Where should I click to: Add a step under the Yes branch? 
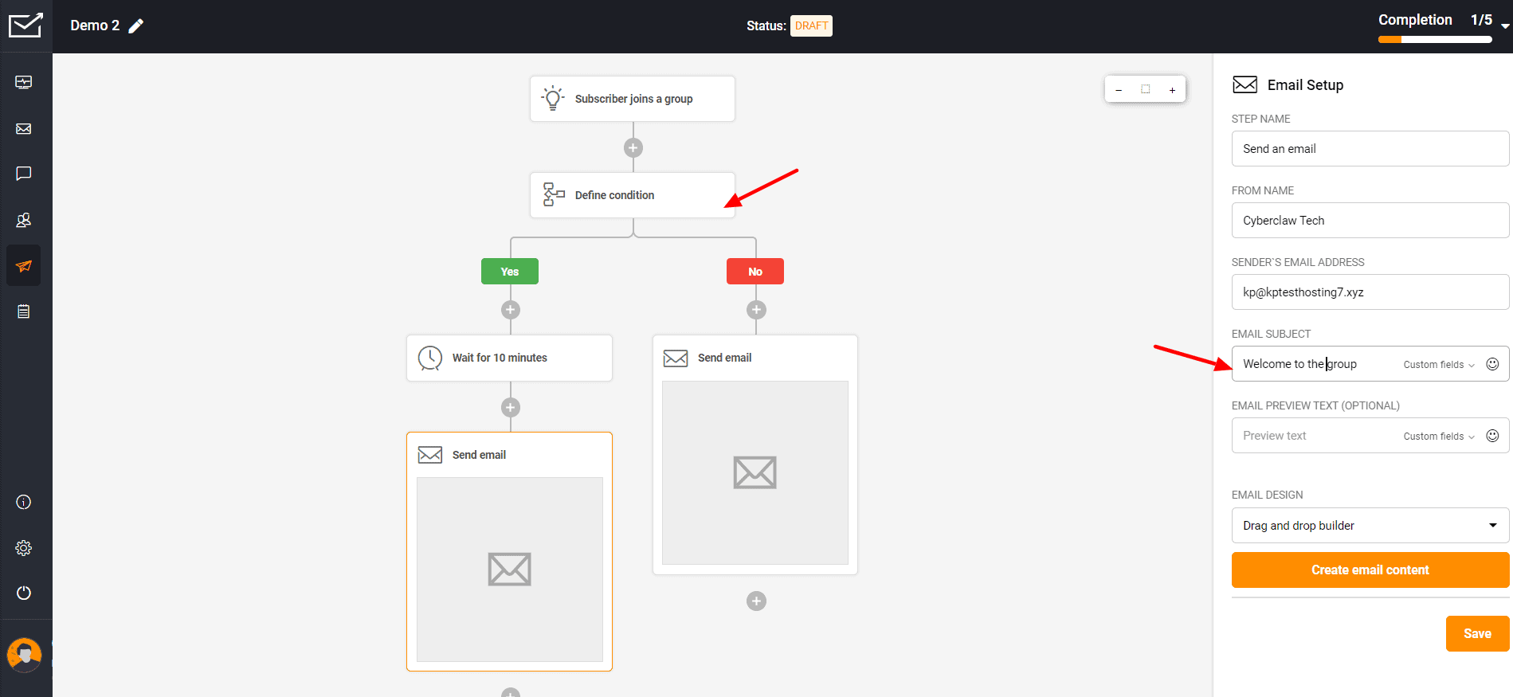(511, 310)
